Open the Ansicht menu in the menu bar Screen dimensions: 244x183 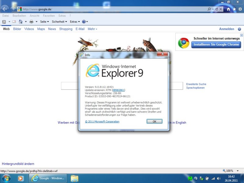[x=34, y=16]
